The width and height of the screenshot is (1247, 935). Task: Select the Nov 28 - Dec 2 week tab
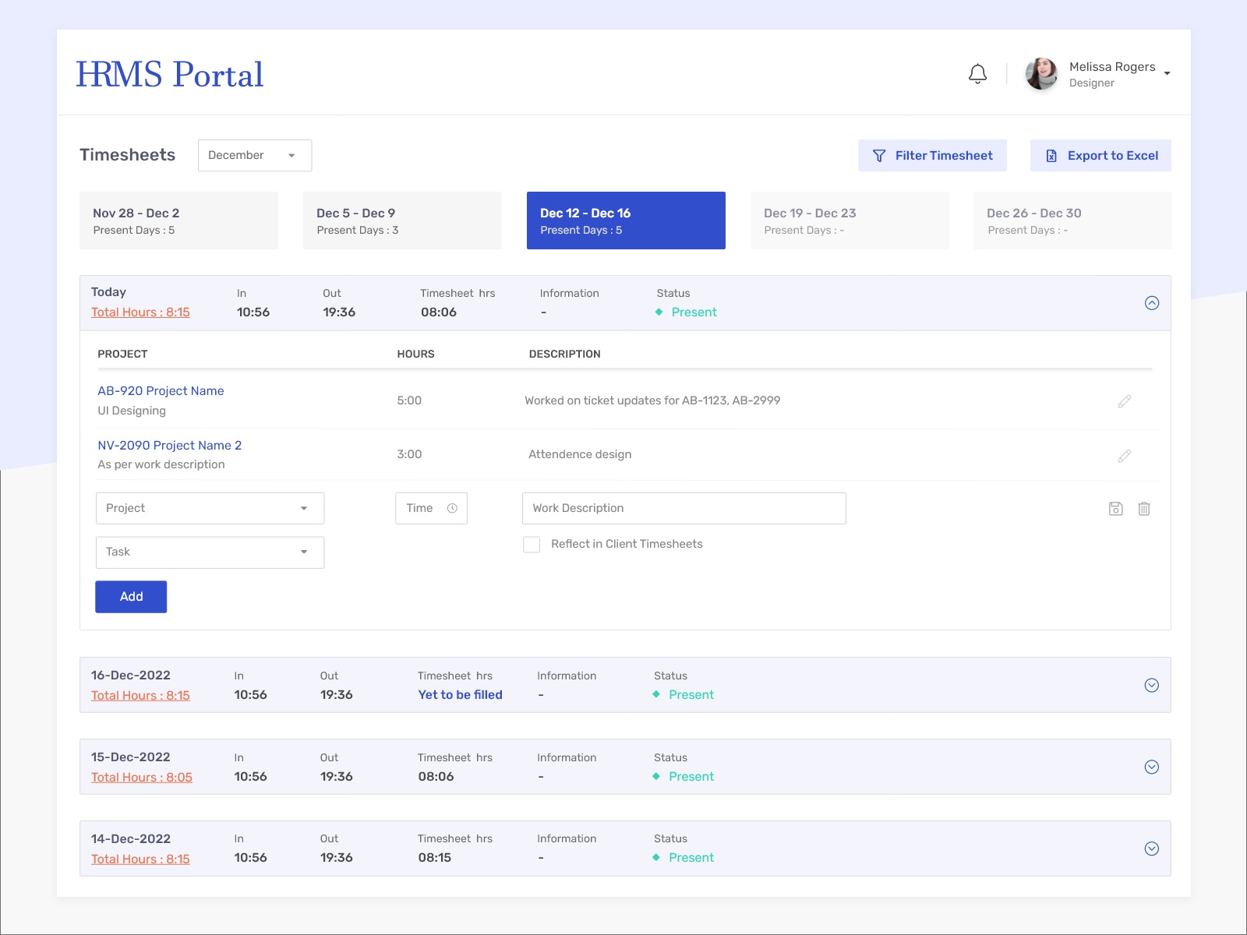[178, 221]
